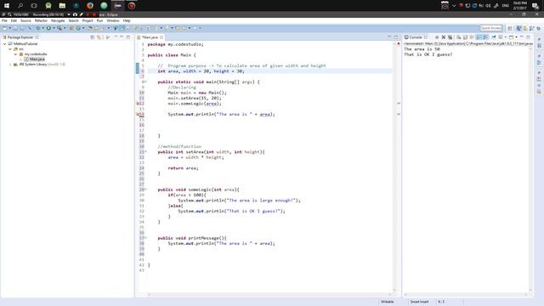Select the Package Explorer tab
Image resolution: width=544 pixels, height=306 pixels.
(x=20, y=37)
